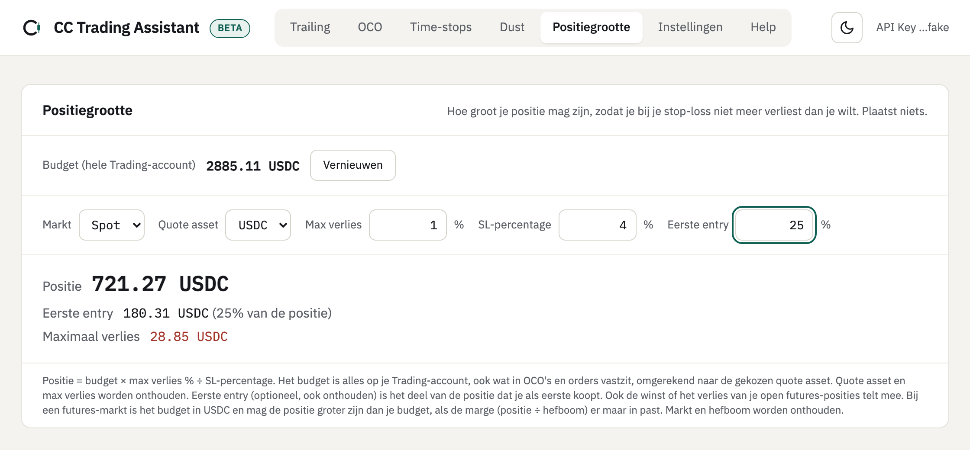
Task: Open the Time-stops tab
Action: tap(441, 27)
